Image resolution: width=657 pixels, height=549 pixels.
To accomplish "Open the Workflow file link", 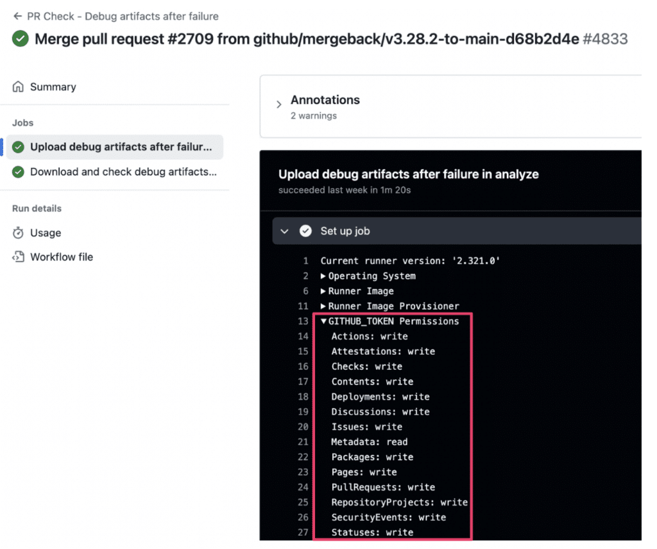I will point(62,257).
